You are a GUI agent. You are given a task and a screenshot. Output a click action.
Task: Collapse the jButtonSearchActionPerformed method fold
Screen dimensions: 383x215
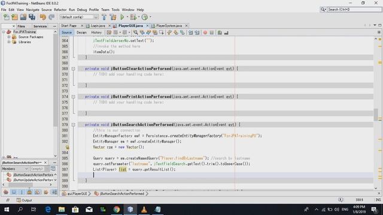pos(73,125)
